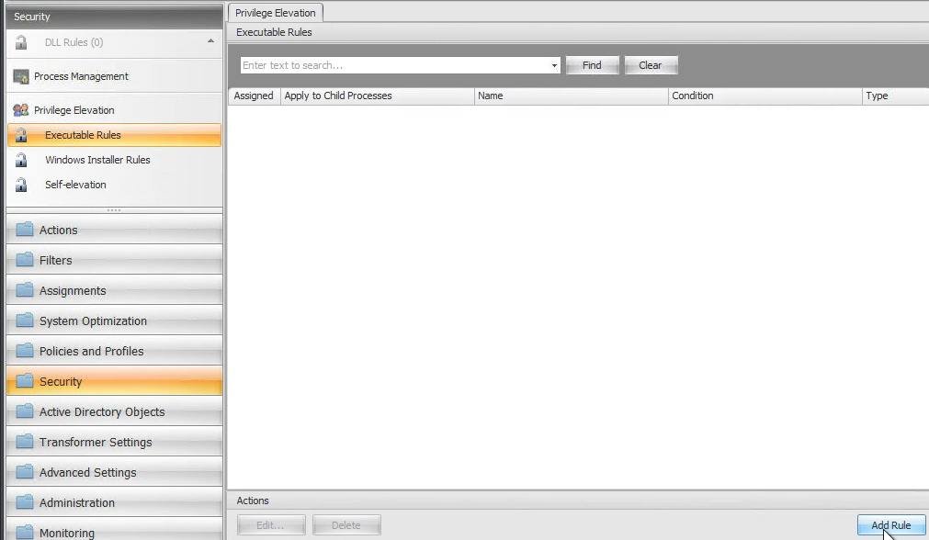Click the Assignments folder icon
Viewport: 929px width, 540px height.
[x=24, y=290]
